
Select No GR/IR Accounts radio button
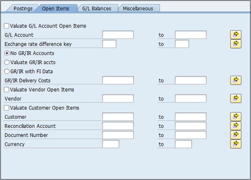[x=7, y=53]
